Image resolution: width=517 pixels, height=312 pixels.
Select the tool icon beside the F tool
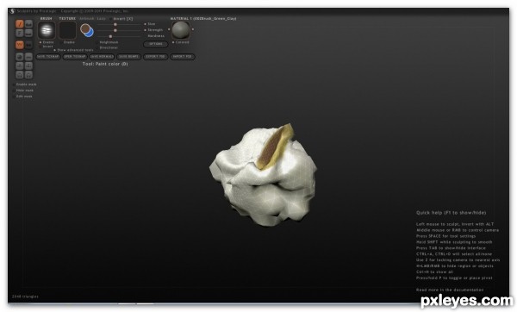click(28, 33)
